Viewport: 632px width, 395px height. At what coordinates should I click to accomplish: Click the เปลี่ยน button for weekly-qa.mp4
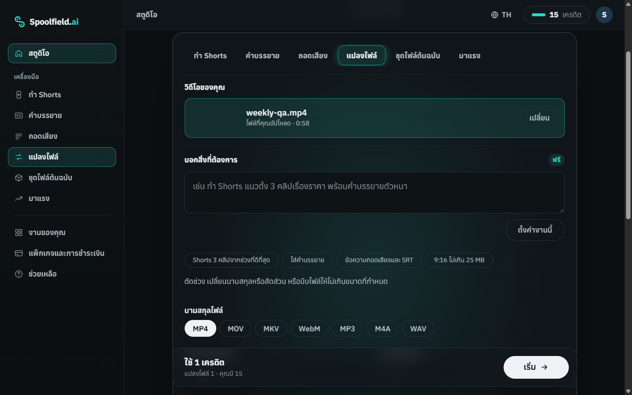tap(540, 118)
